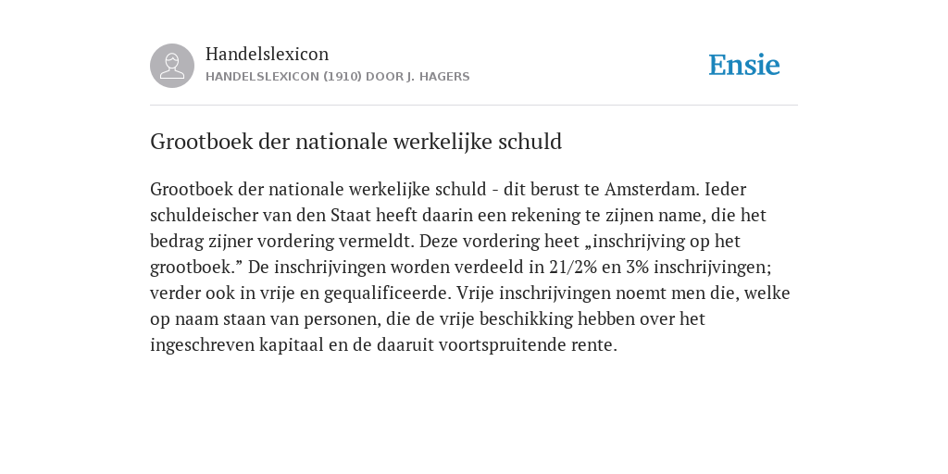Image resolution: width=948 pixels, height=474 pixels.
Task: Open the Ensie logo link
Action: tap(744, 65)
